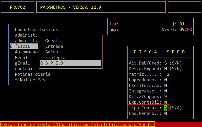This screenshot has height=127, width=202.
Task: Click the Cod.Genero value field
Action: pos(165,113)
